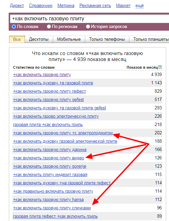The image size is (169, 221).
Task: Open the Метрика link
Action: [x=66, y=6]
